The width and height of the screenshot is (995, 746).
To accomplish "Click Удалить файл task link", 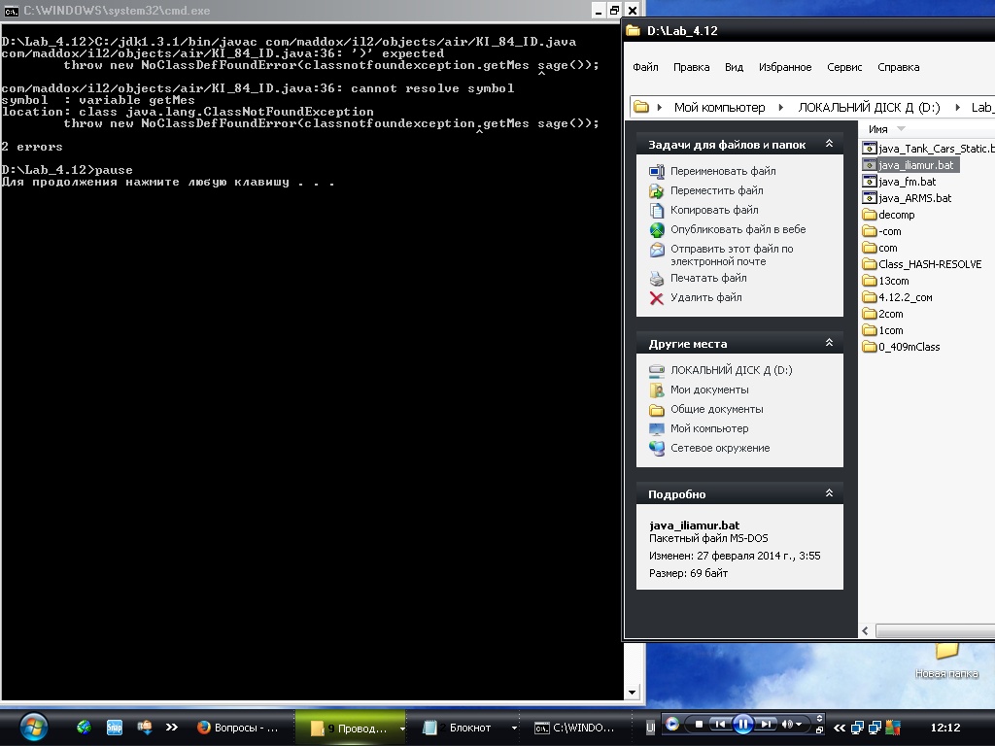I will [705, 297].
